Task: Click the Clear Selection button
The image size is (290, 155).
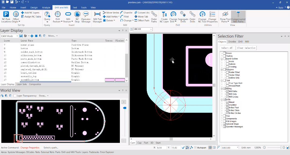Action: (x=246, y=48)
